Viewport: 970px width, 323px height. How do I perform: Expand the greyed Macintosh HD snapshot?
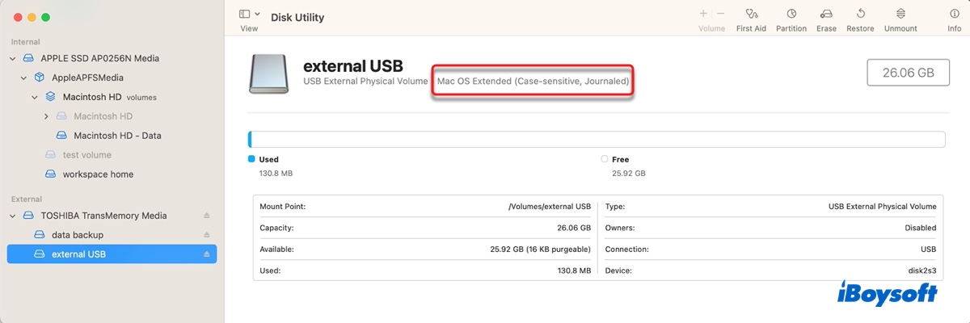[x=47, y=116]
